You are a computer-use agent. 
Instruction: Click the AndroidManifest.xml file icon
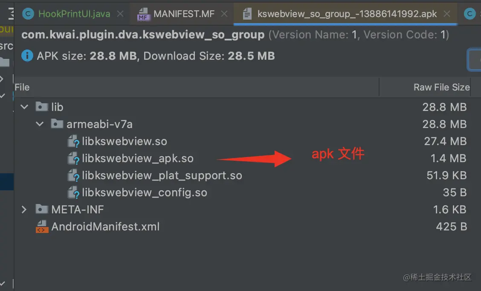(42, 227)
